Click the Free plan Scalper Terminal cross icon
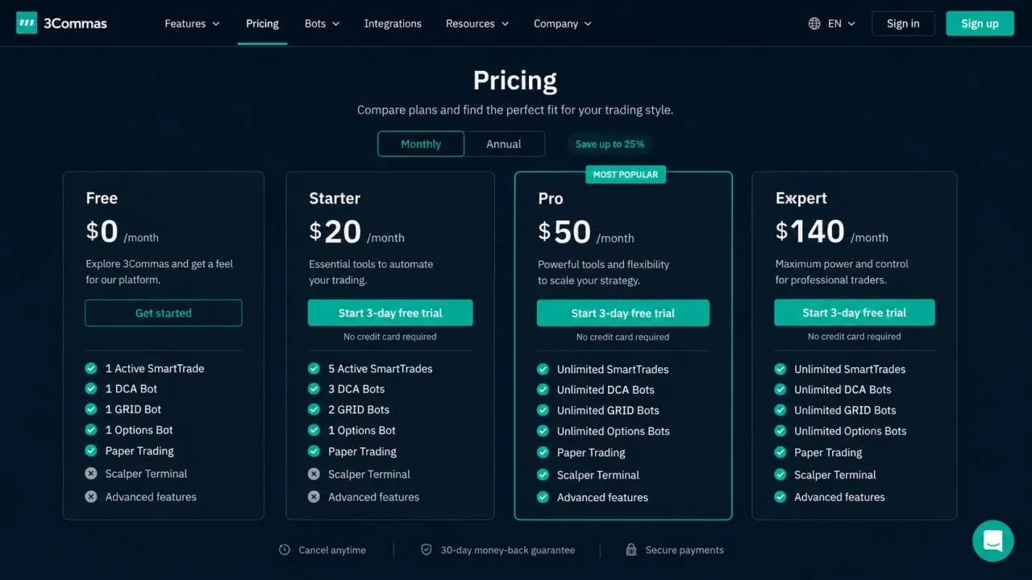1032x580 pixels. [x=91, y=474]
